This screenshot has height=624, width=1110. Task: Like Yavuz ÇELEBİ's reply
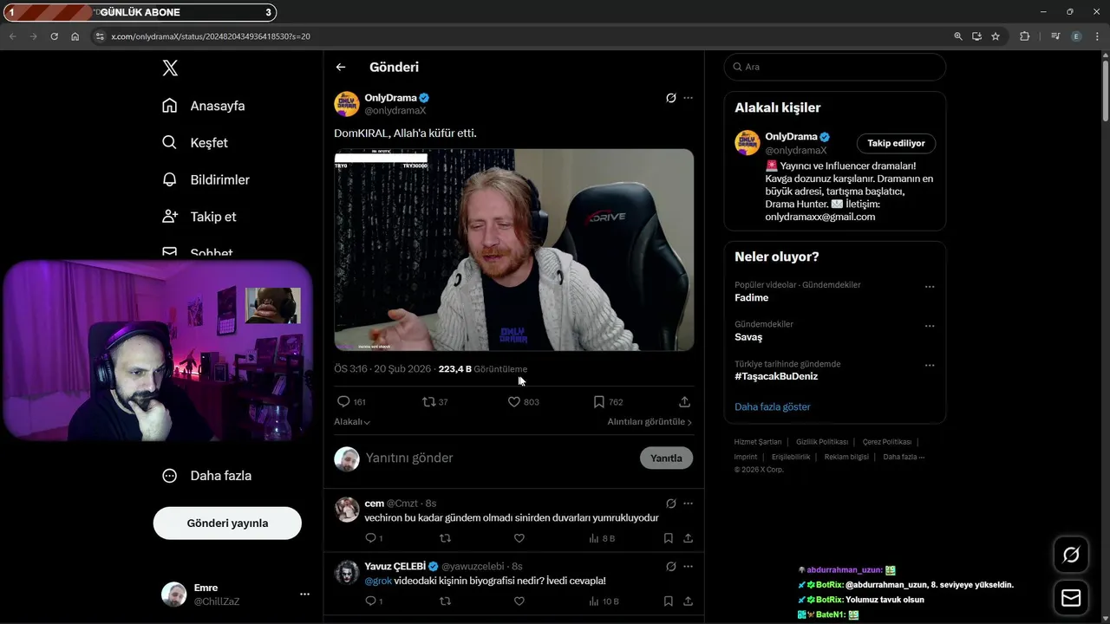coord(519,601)
